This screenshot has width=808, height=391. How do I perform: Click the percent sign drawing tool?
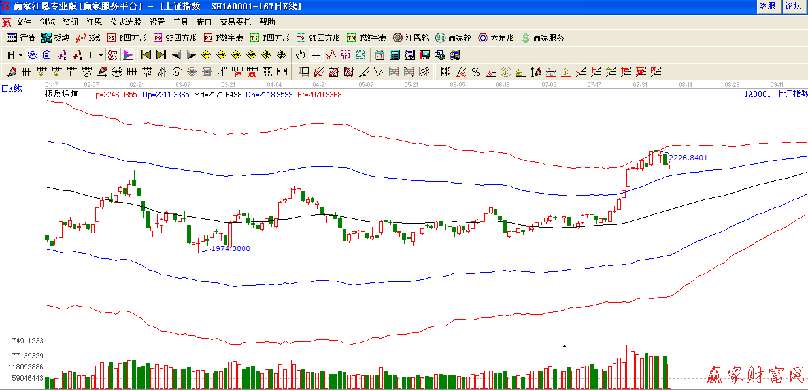pos(476,72)
